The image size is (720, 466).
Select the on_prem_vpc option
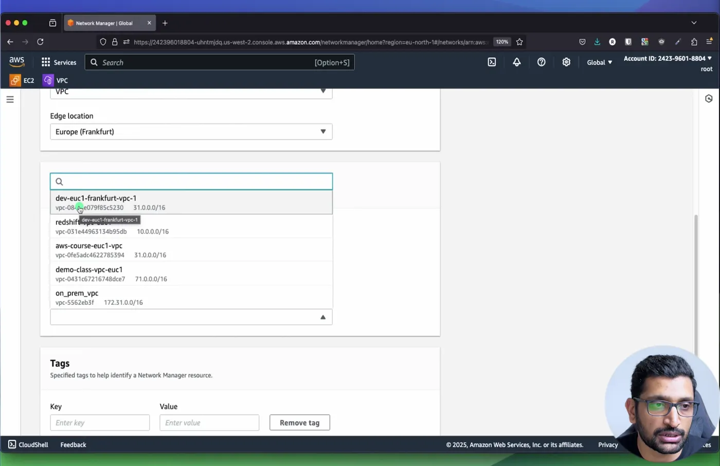pyautogui.click(x=191, y=297)
